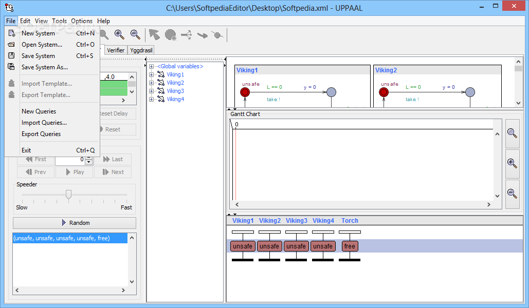This screenshot has width=529, height=308.
Task: Pick the Add Location tool
Action: coord(171,35)
